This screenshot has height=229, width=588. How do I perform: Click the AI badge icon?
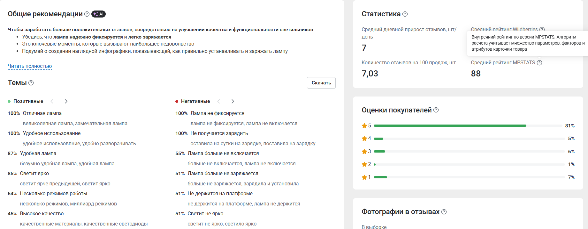point(98,14)
